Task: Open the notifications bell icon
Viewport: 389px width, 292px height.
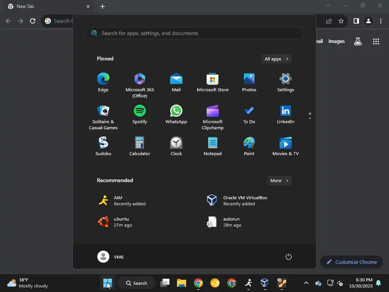Action: tap(379, 283)
